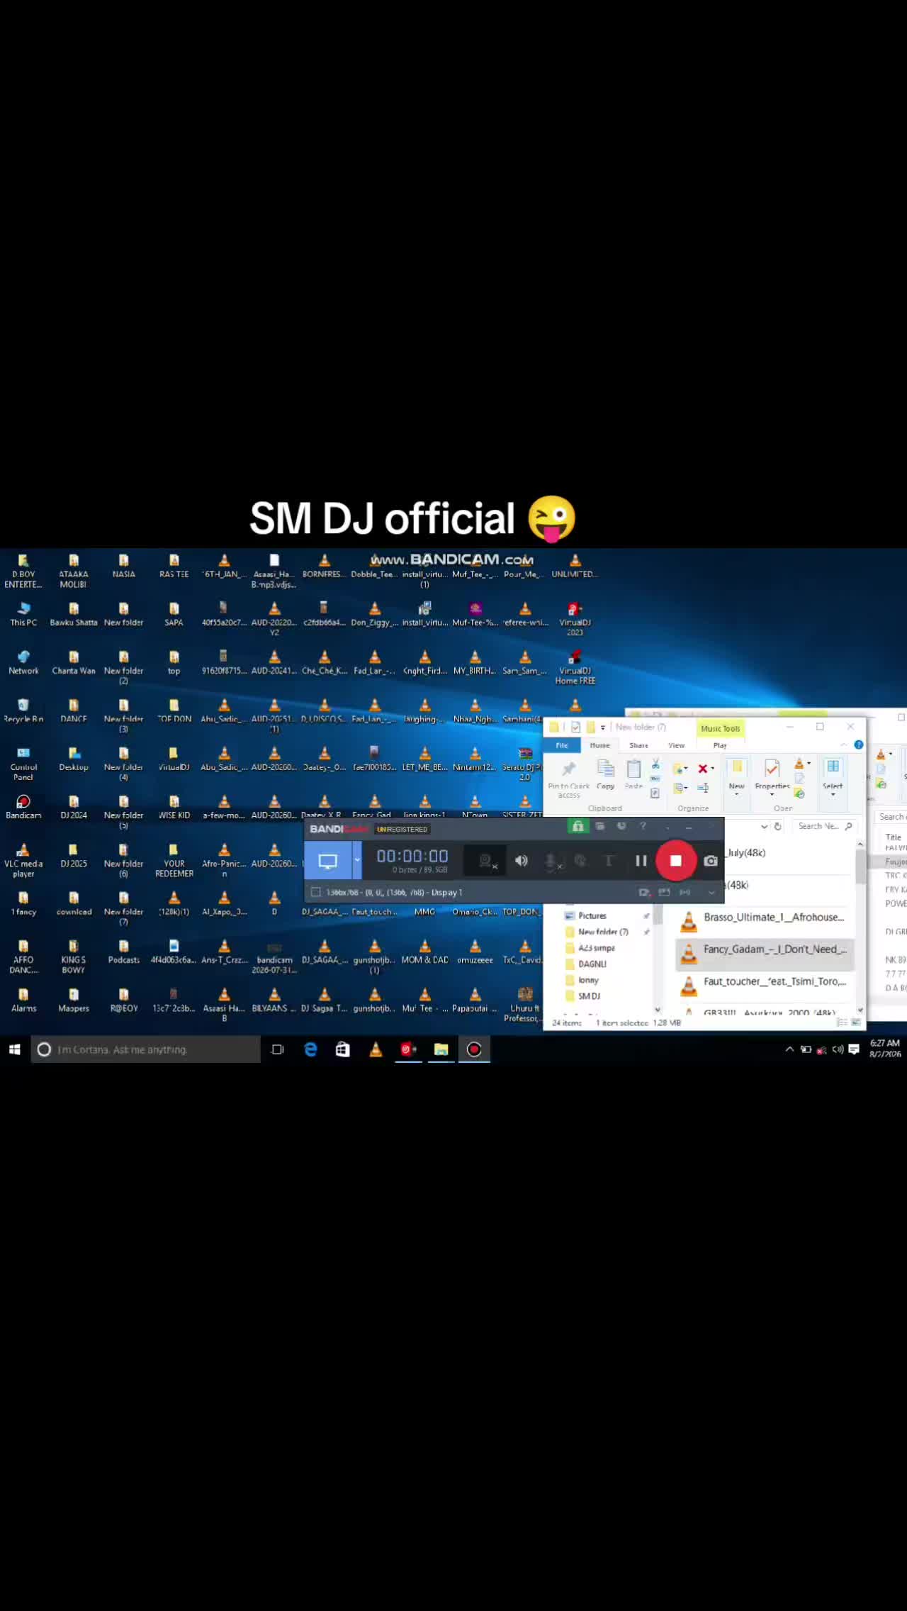907x1611 pixels.
Task: Select the Bandicam desktop shortcut
Action: coord(23,807)
